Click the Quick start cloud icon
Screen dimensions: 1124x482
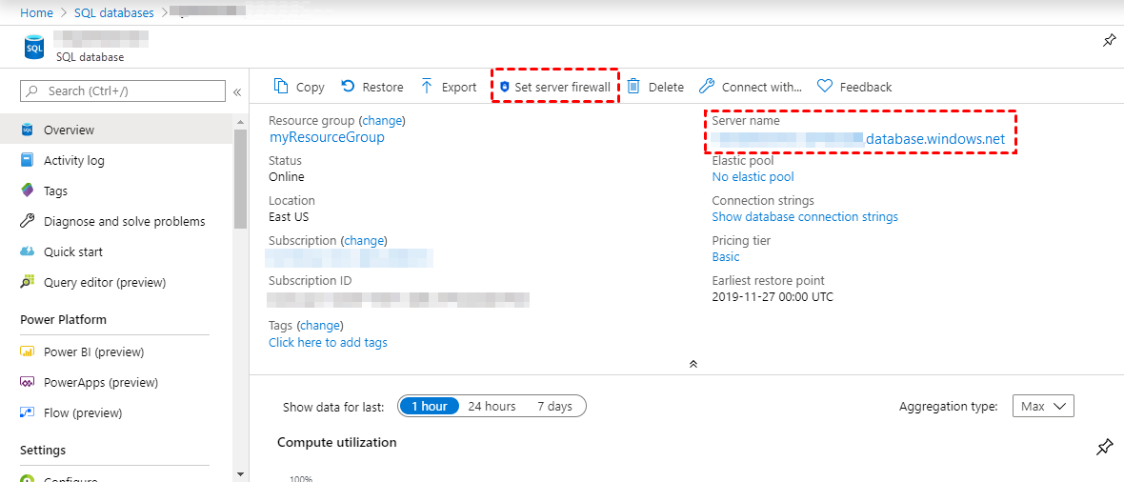tap(28, 251)
